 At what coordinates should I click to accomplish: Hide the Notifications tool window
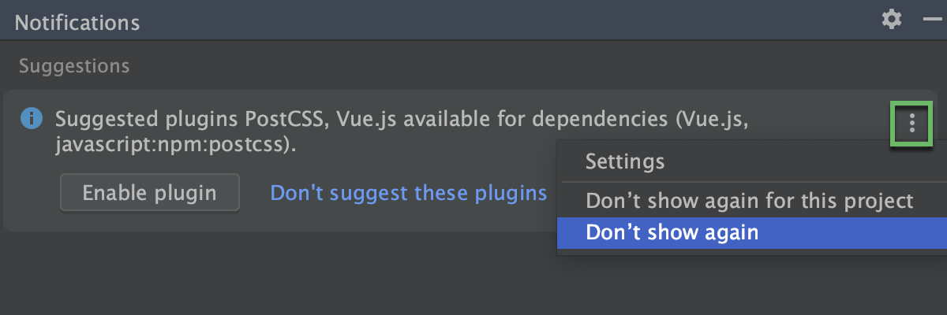tap(933, 20)
